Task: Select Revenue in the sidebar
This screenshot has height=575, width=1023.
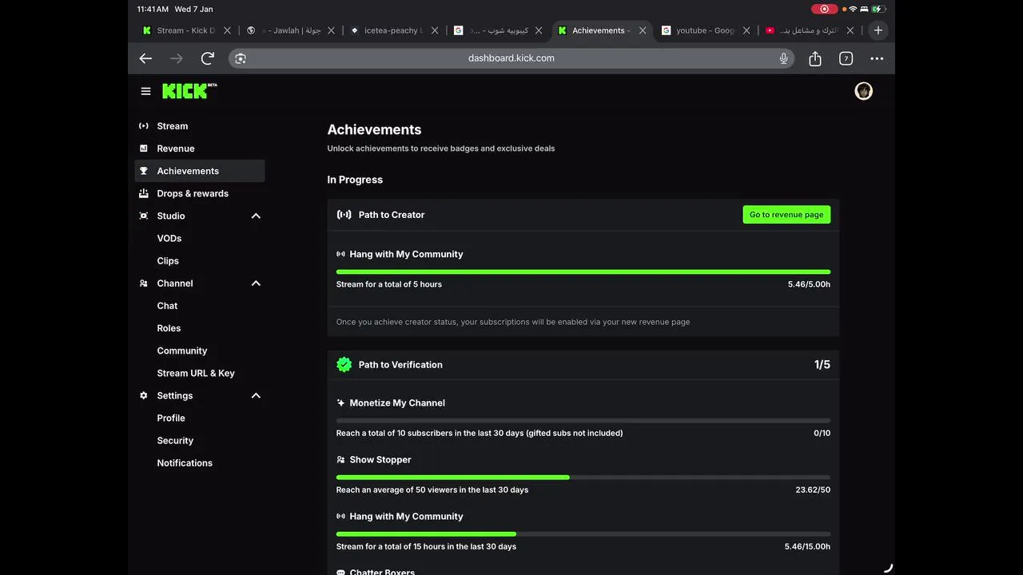Action: click(176, 149)
